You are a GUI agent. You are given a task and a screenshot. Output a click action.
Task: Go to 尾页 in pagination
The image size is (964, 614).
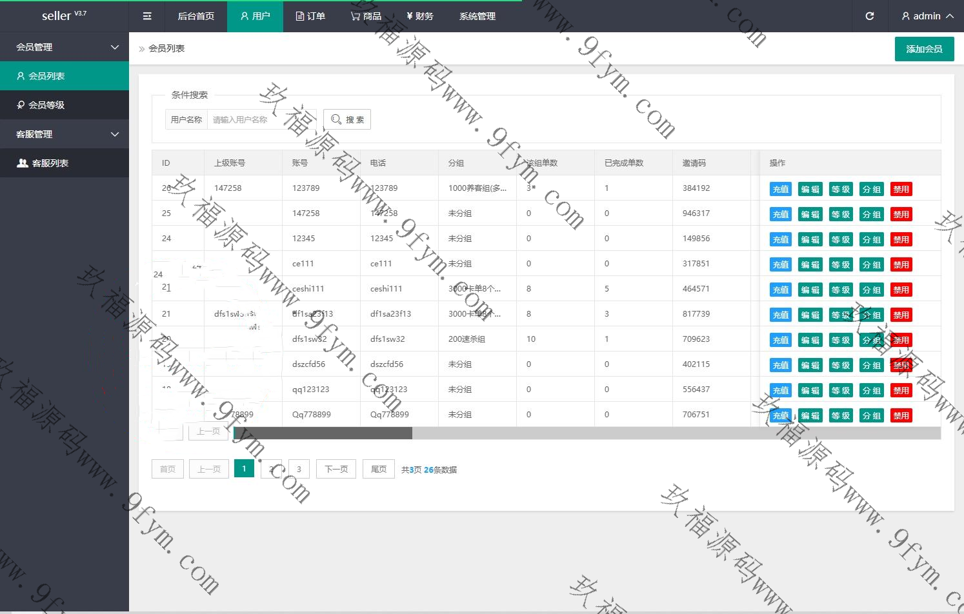coord(378,469)
